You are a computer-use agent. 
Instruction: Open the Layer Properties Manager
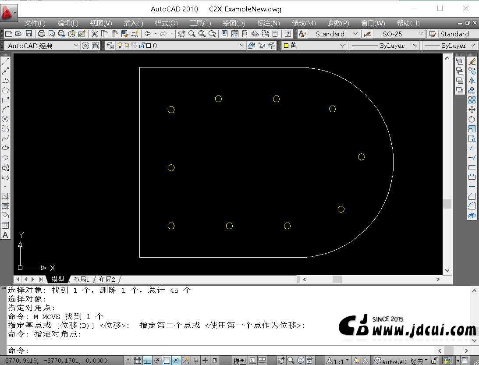(110, 46)
